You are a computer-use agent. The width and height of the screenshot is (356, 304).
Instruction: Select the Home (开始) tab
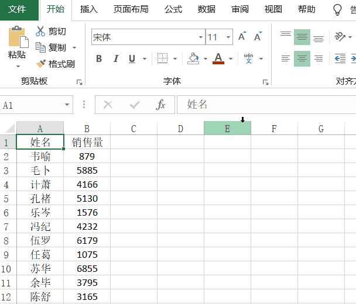(x=56, y=9)
